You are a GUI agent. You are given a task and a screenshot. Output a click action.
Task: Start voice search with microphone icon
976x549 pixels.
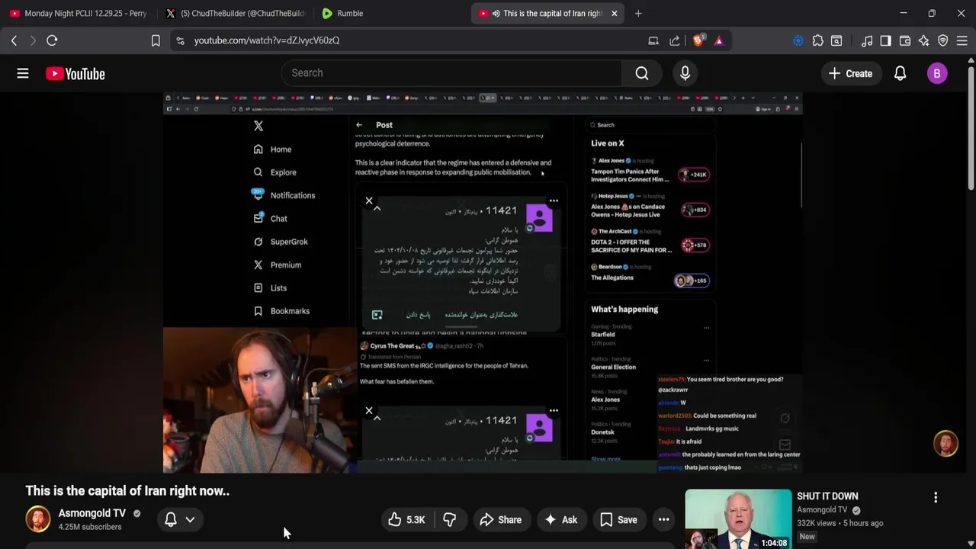click(685, 73)
